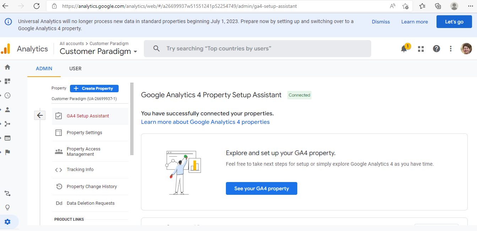Click the See your GA4 property button
This screenshot has width=477, height=231.
(261, 188)
